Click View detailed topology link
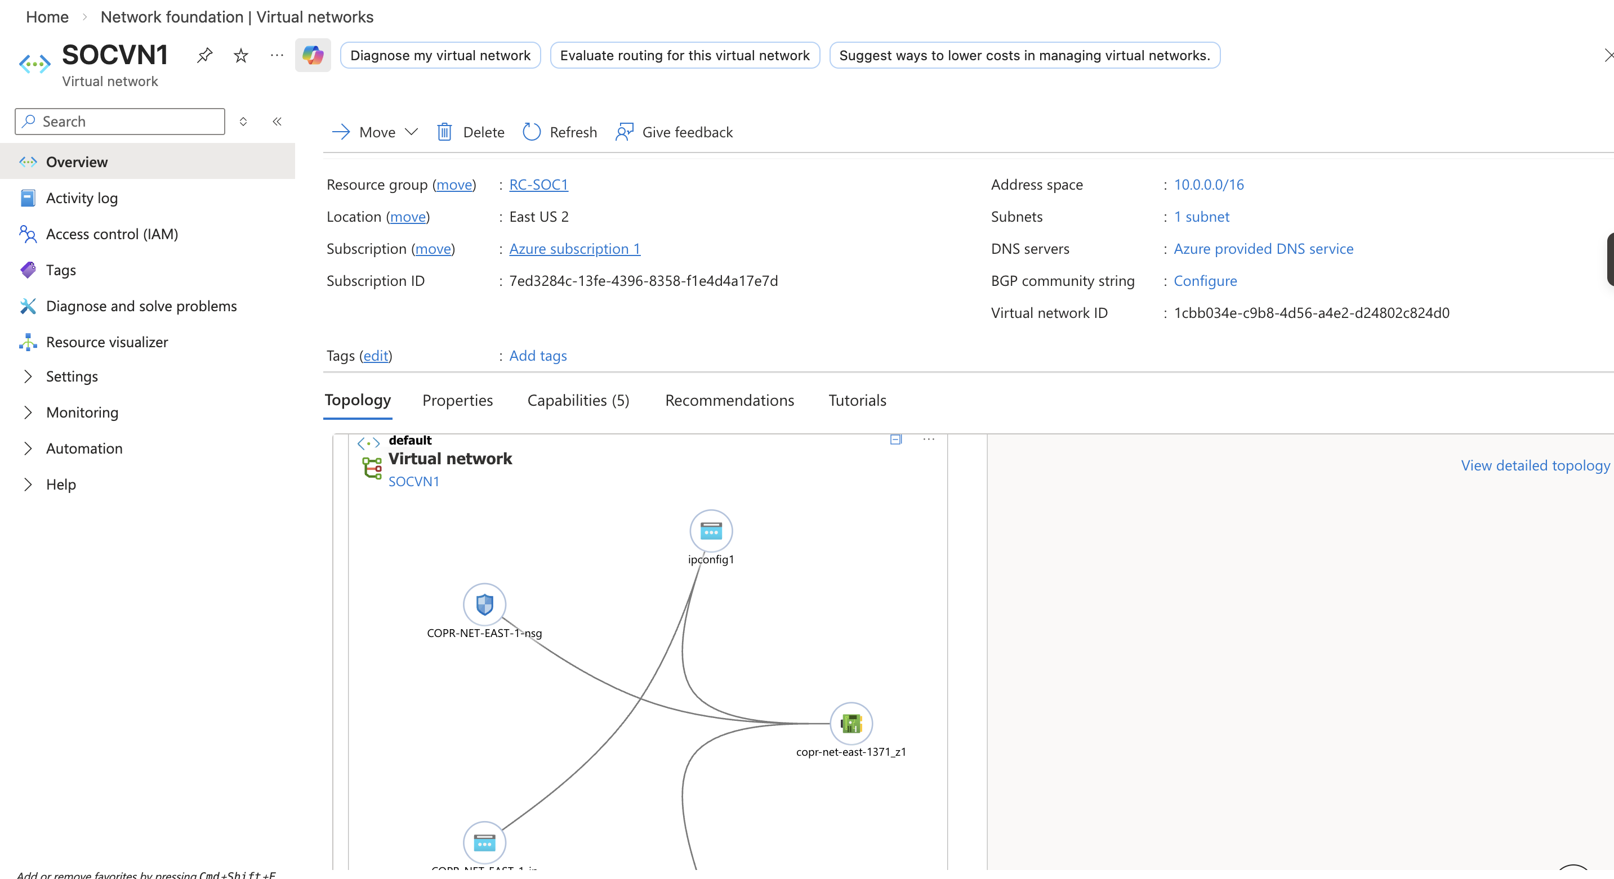 pos(1535,466)
